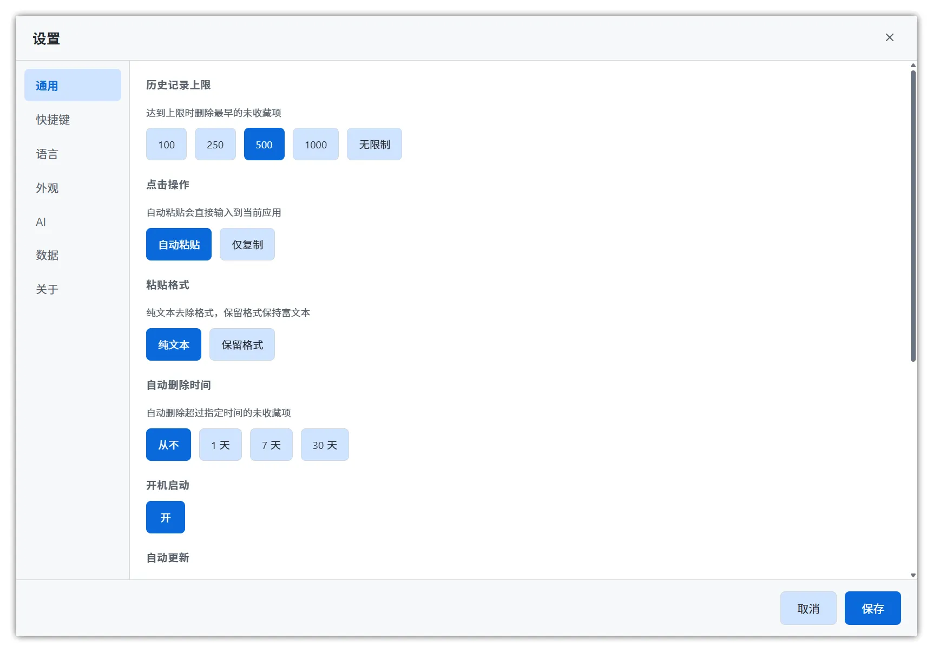
Task: Switch to the 语言 settings tab
Action: [47, 154]
